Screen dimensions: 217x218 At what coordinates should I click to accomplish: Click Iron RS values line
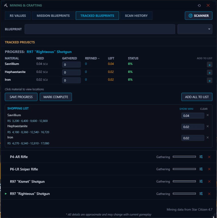click(x=28, y=143)
